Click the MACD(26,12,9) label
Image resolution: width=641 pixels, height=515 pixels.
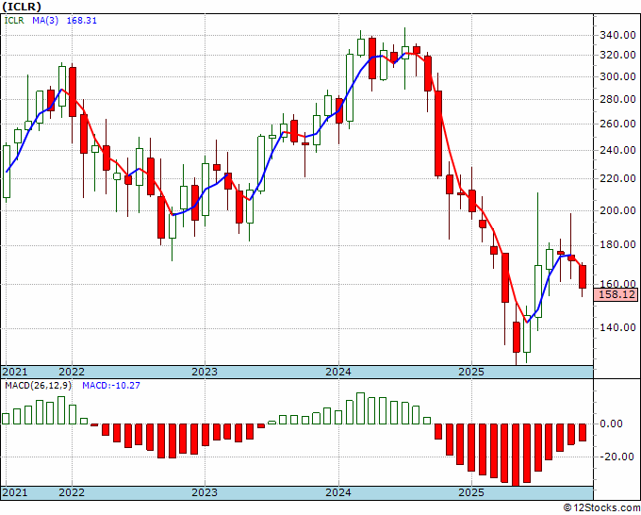(x=38, y=386)
